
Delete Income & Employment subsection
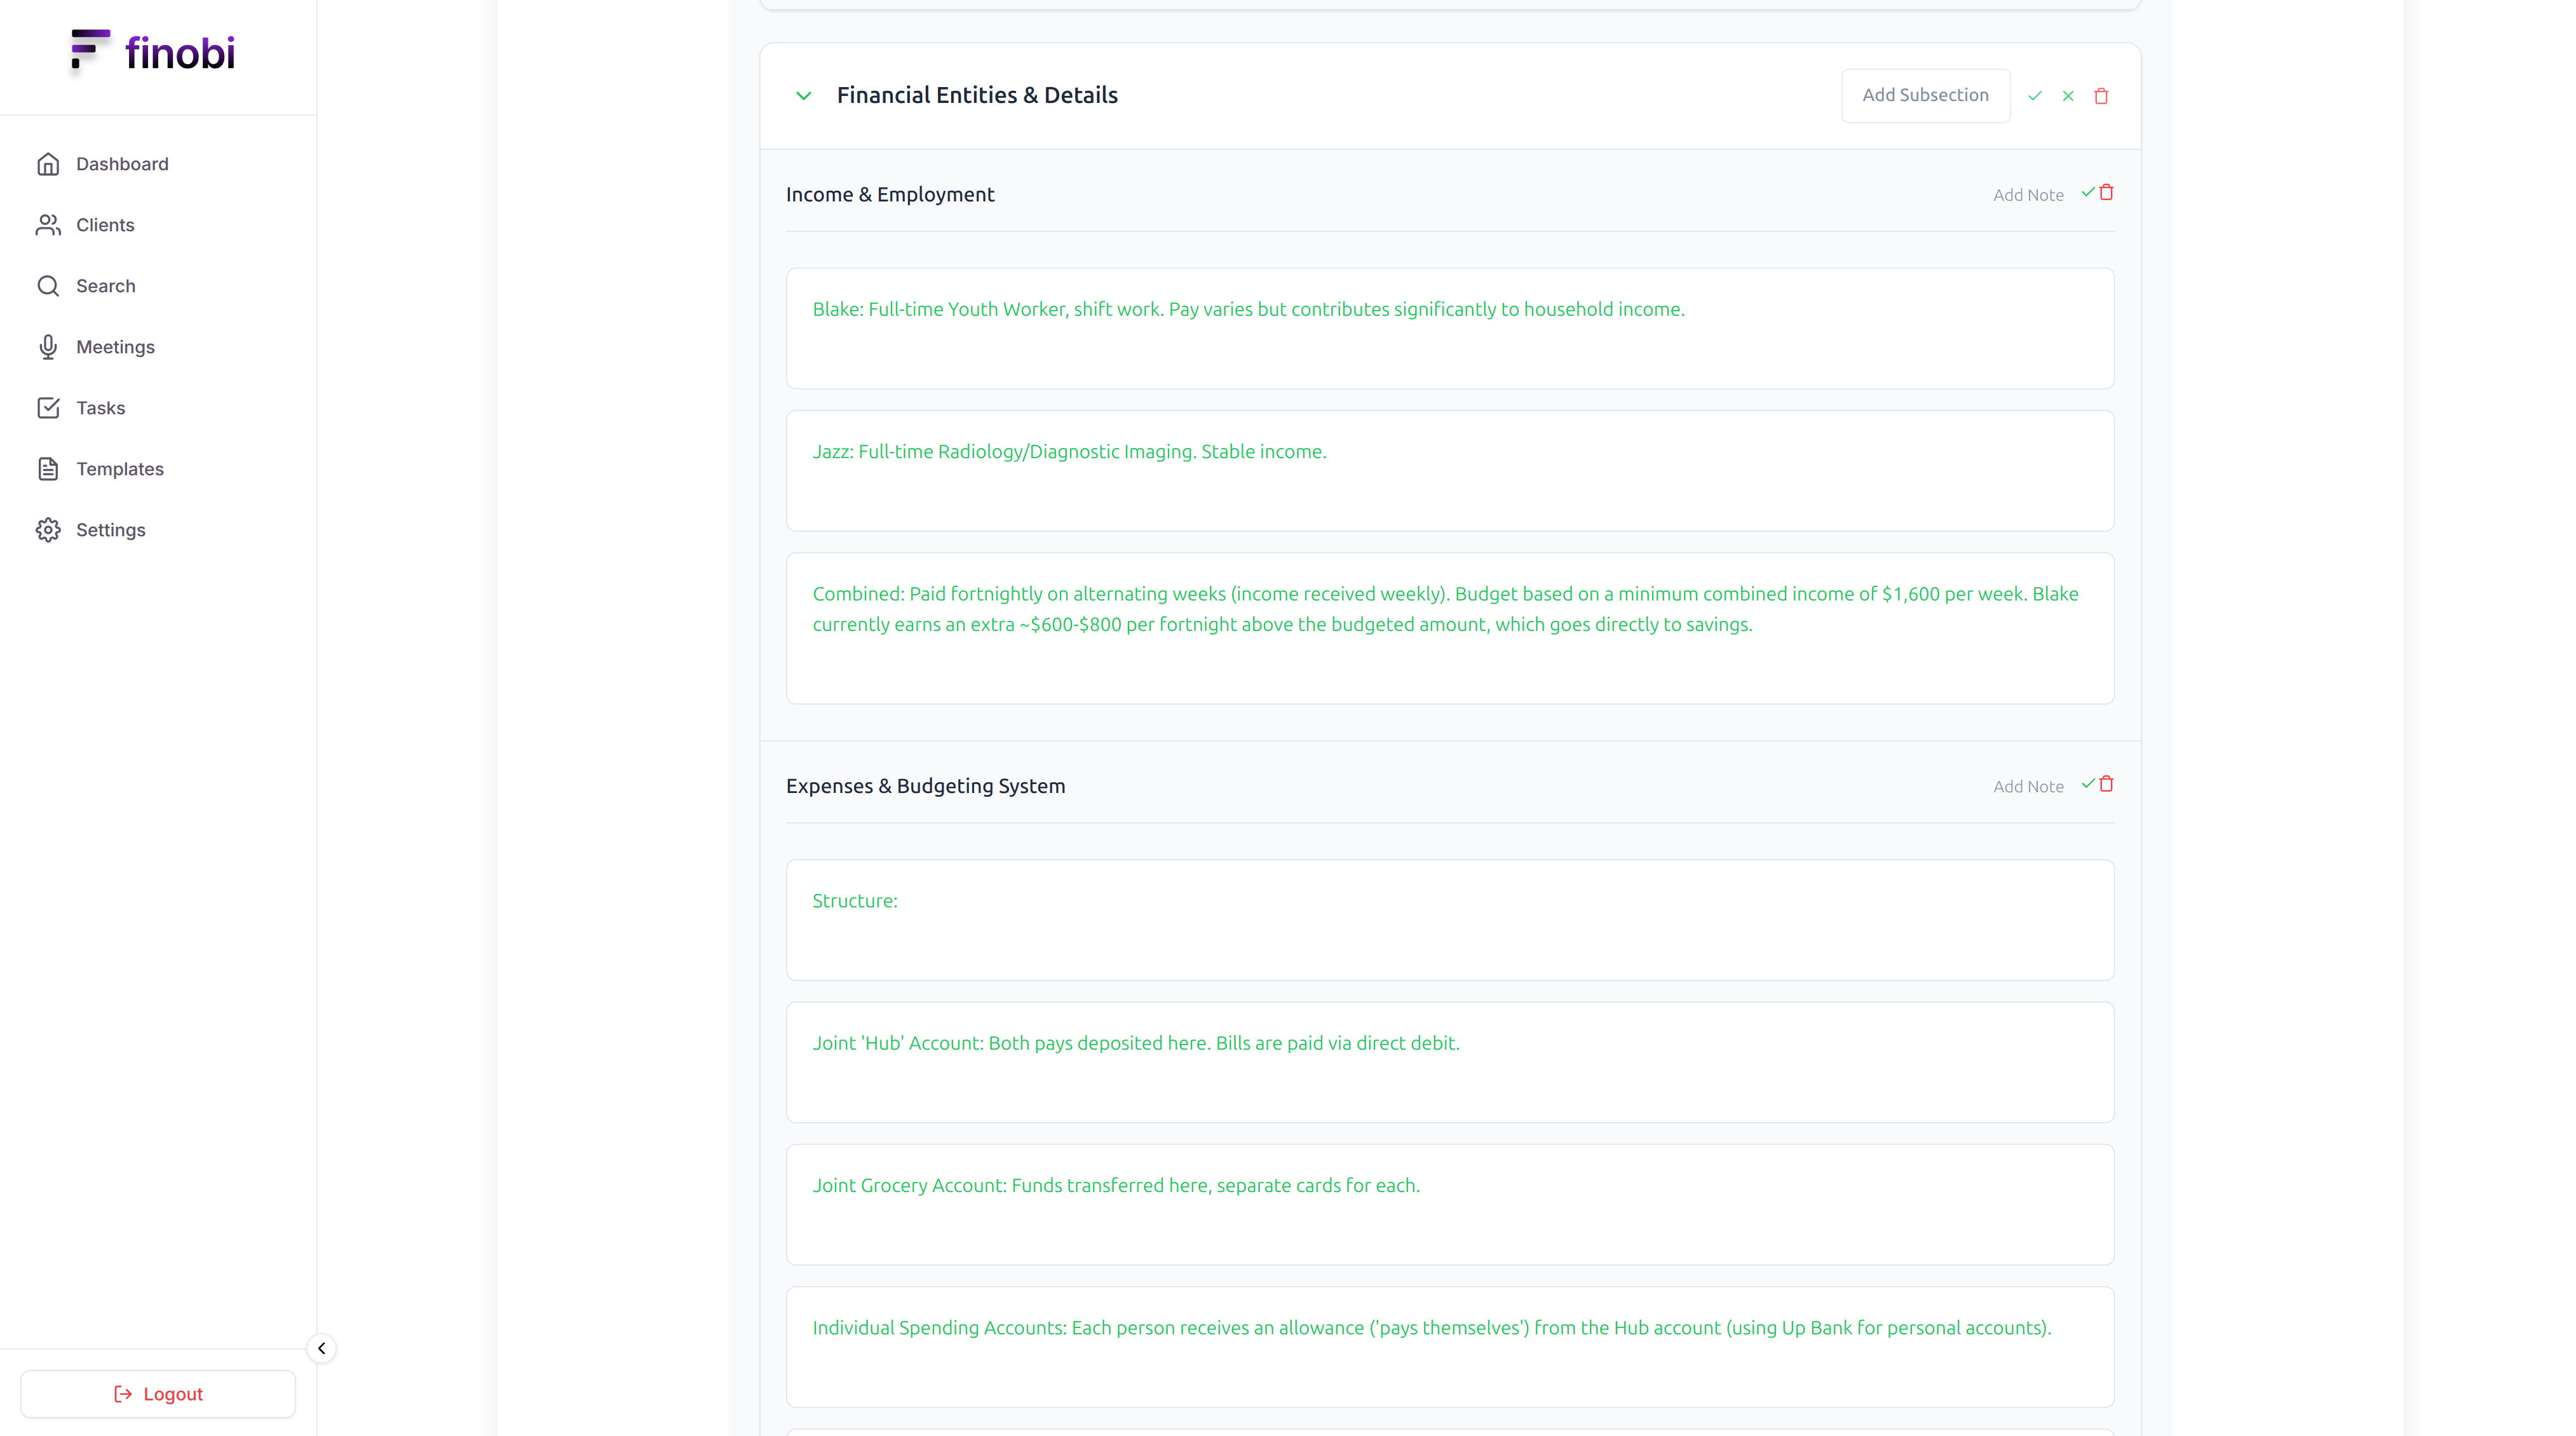tap(2106, 192)
